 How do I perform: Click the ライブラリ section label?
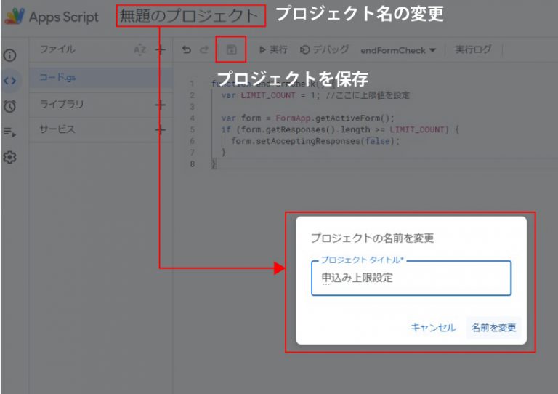pos(62,104)
